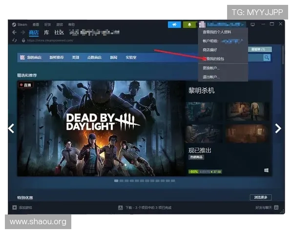
Task: Click the 浏览更多 button
Action: [261, 197]
